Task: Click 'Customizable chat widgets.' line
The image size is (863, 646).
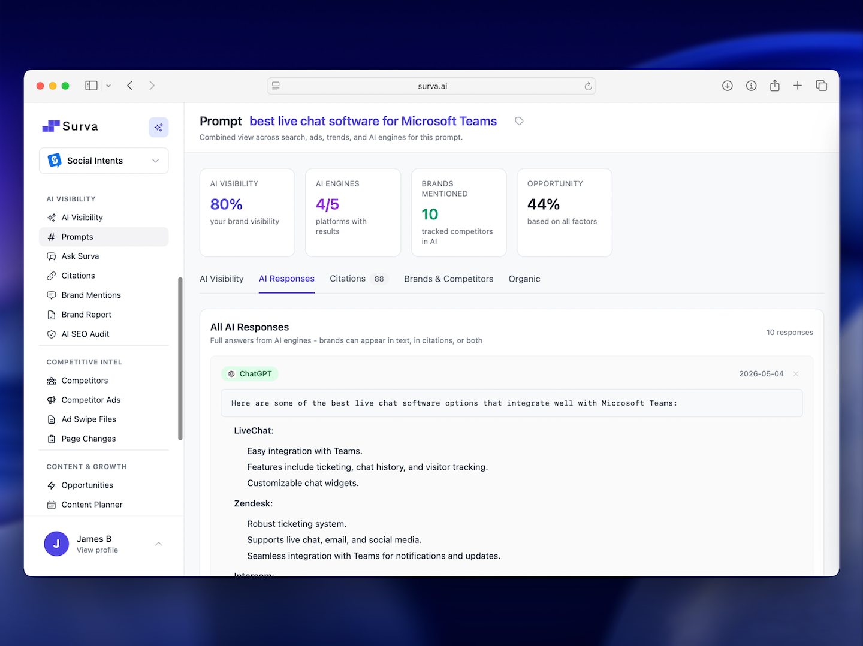Action: (303, 484)
